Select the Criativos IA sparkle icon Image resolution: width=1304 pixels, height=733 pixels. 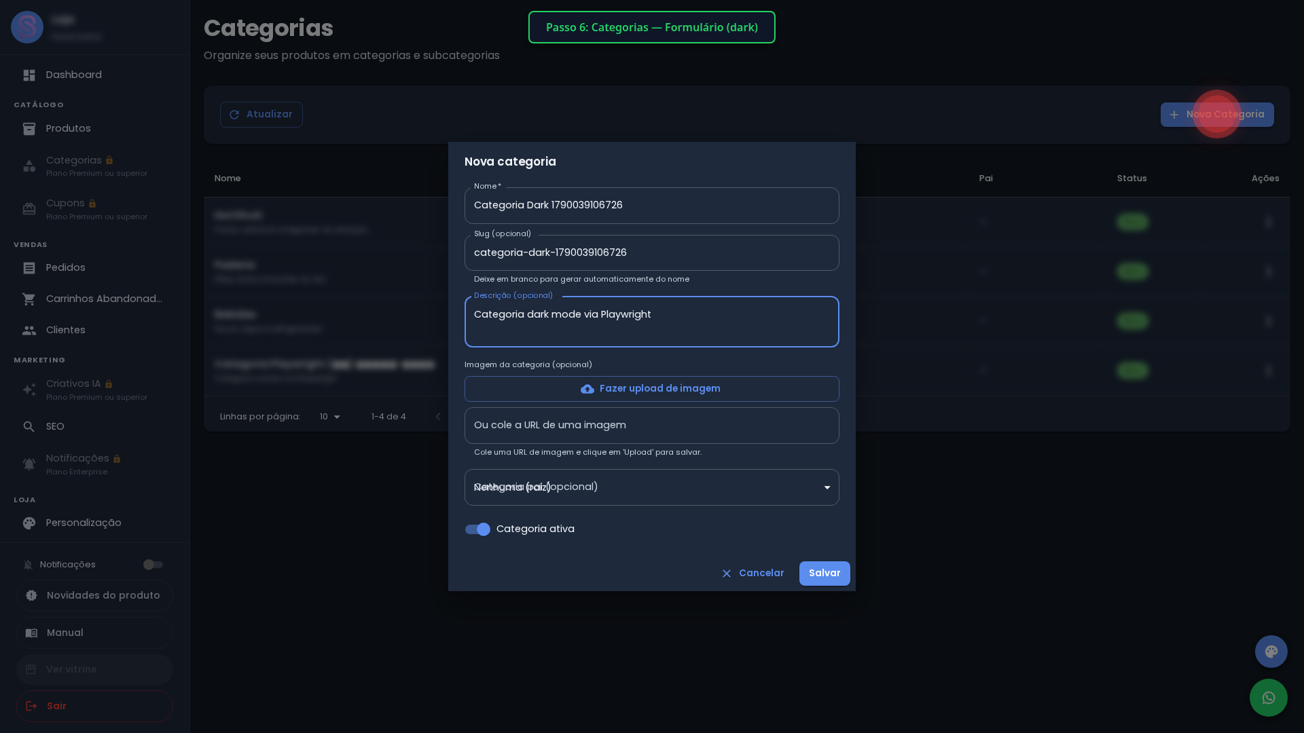29,390
